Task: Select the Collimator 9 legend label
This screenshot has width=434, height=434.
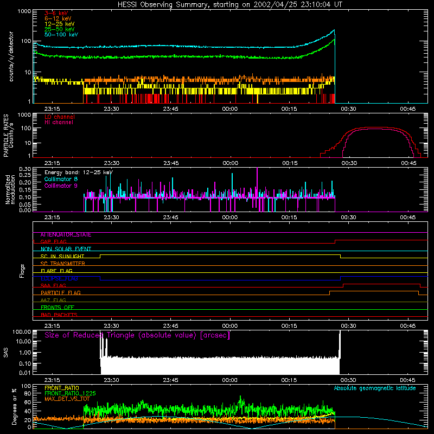Action: click(61, 186)
